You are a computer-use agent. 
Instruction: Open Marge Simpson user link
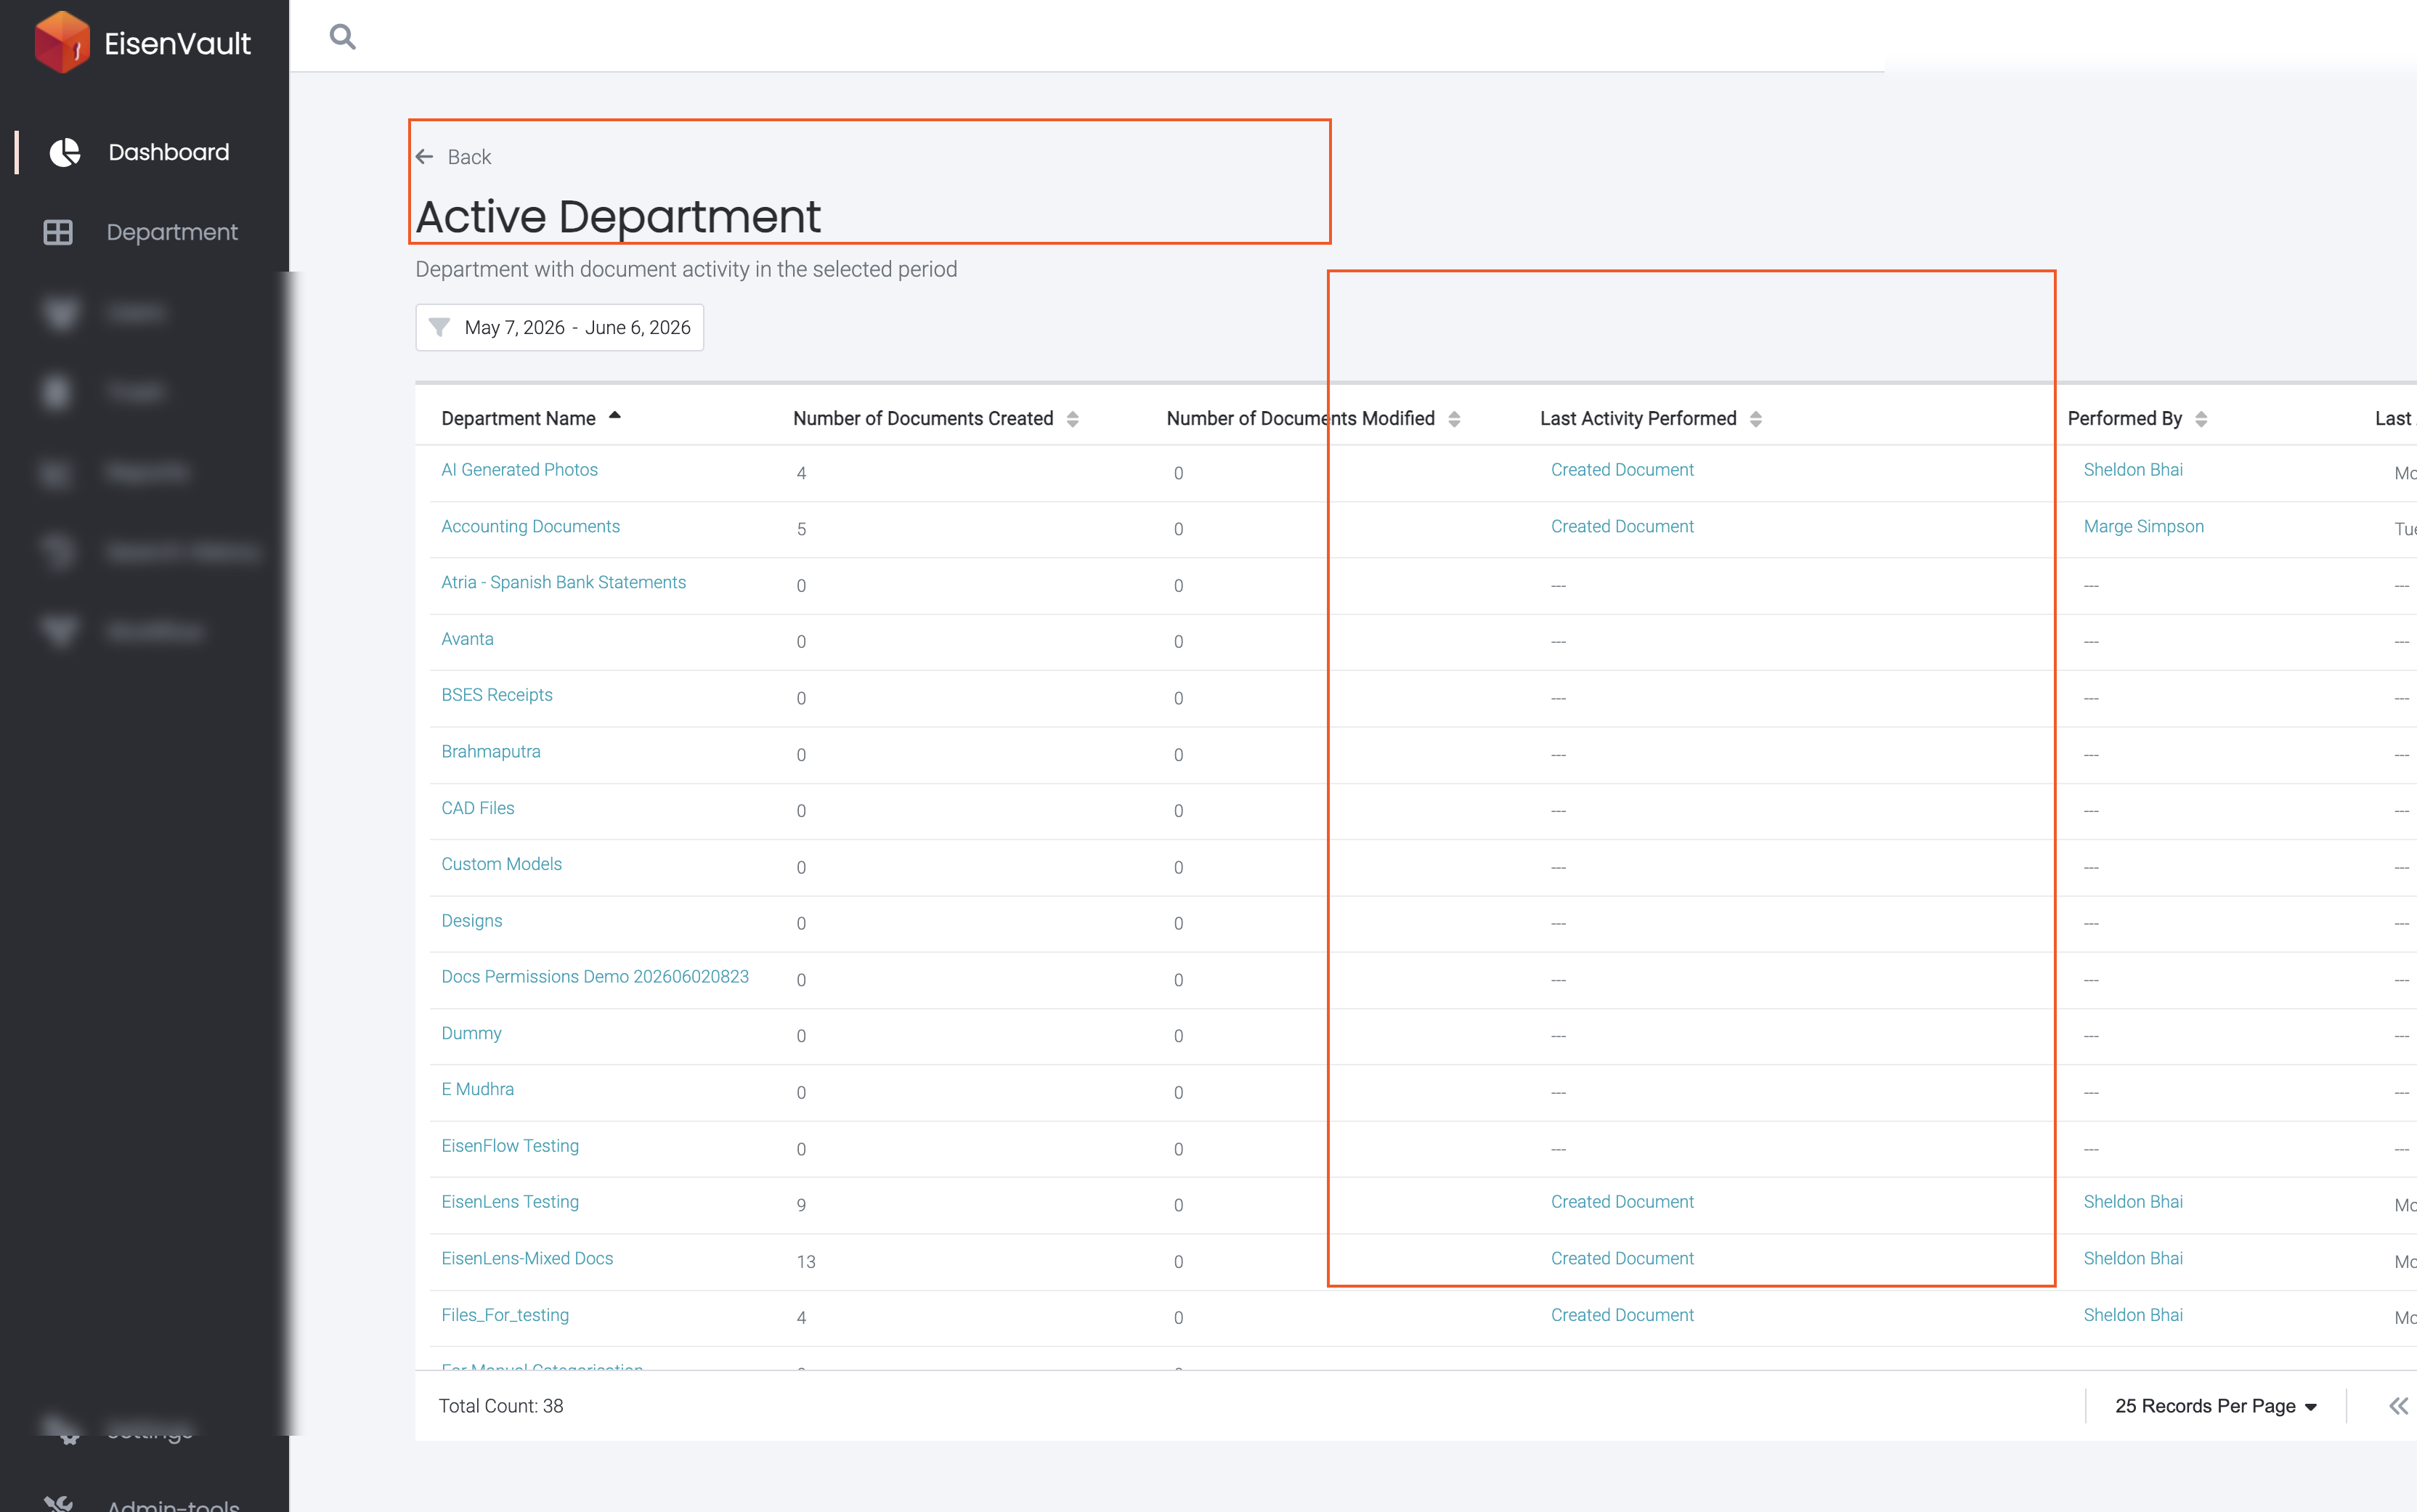[2143, 526]
